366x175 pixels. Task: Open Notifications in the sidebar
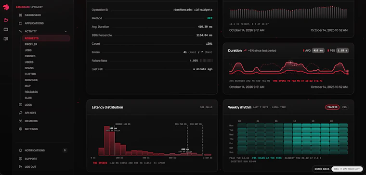tap(35, 150)
